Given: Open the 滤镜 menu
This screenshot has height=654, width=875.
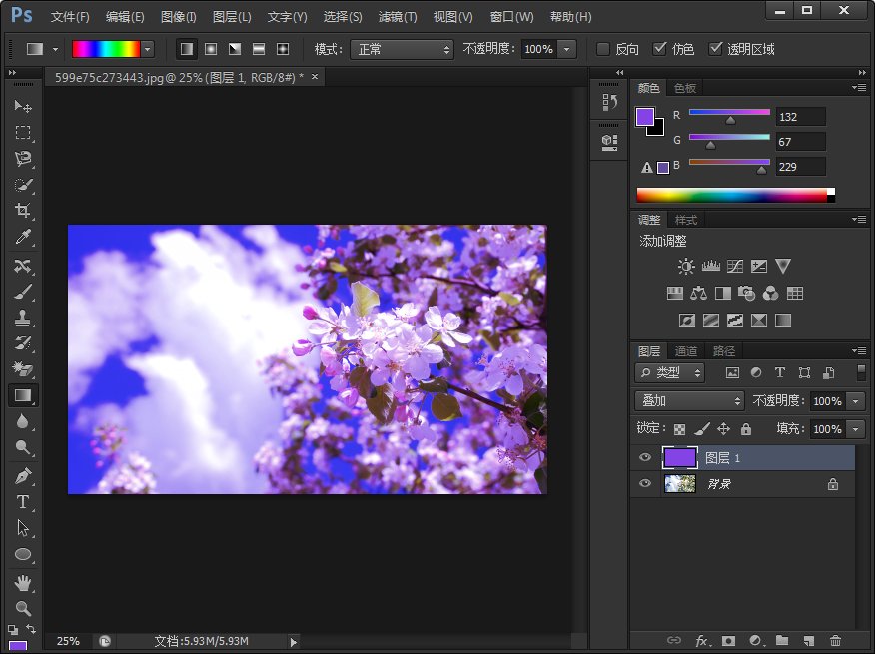Looking at the screenshot, I should point(396,16).
